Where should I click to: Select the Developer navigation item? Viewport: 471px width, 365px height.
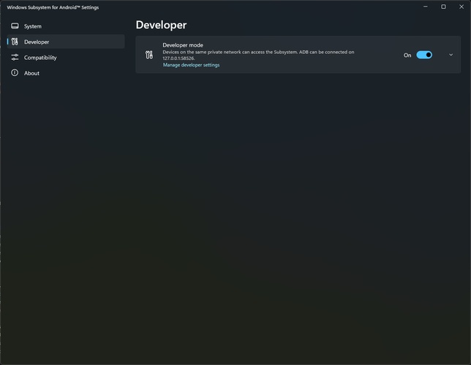[66, 42]
